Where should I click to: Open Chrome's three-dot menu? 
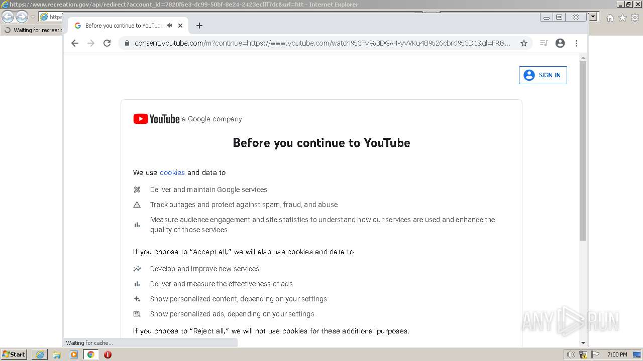click(x=577, y=43)
